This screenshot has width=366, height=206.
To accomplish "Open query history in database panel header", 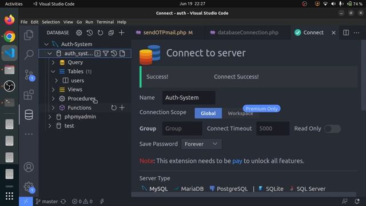I will coord(90,33).
